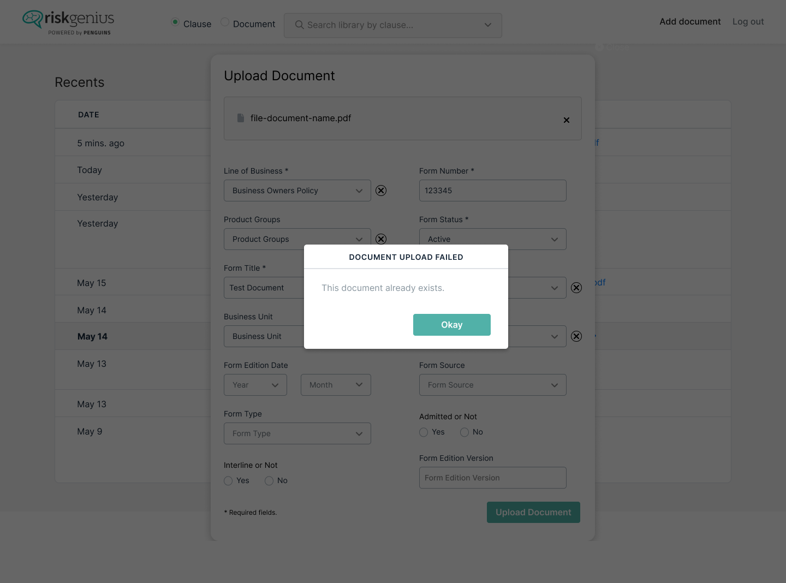
Task: Remove the file-document-name.pdf attachment
Action: pyautogui.click(x=567, y=120)
